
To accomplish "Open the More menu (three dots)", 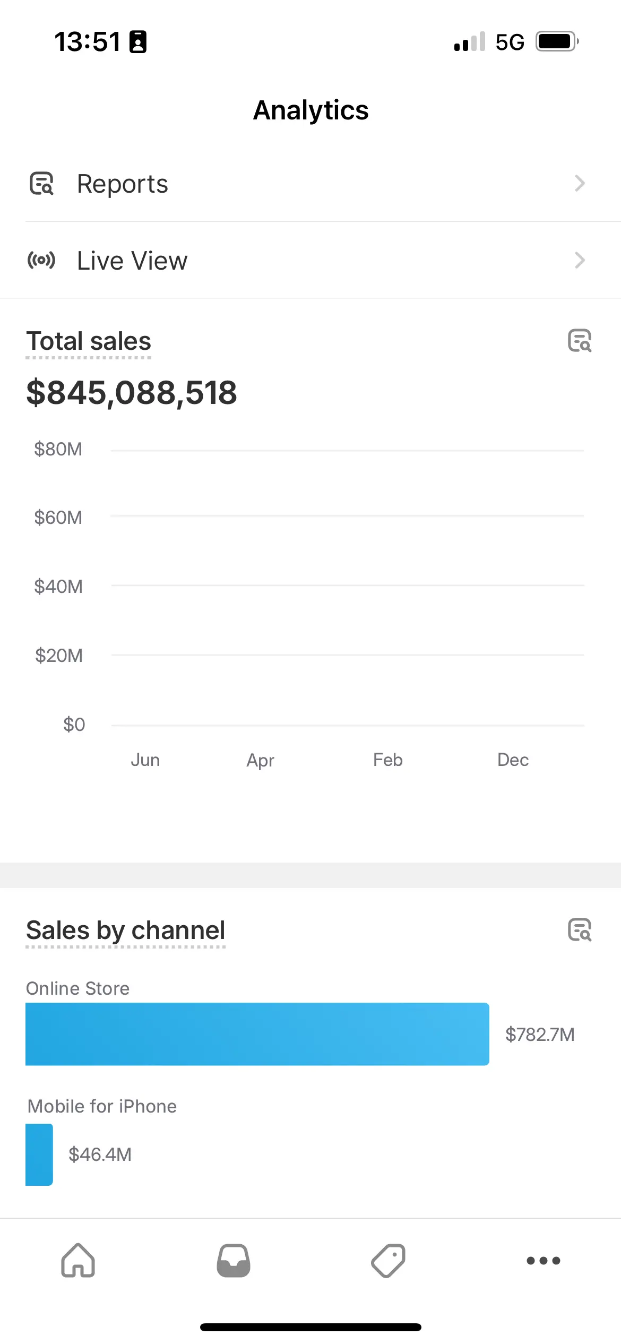I will [x=543, y=1260].
